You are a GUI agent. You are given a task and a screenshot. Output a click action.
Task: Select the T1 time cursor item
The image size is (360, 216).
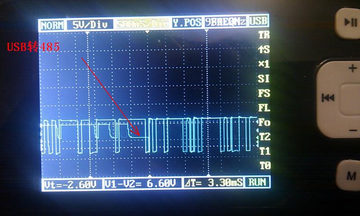pyautogui.click(x=265, y=151)
